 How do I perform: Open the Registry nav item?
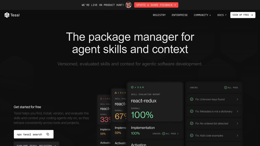pos(159,15)
